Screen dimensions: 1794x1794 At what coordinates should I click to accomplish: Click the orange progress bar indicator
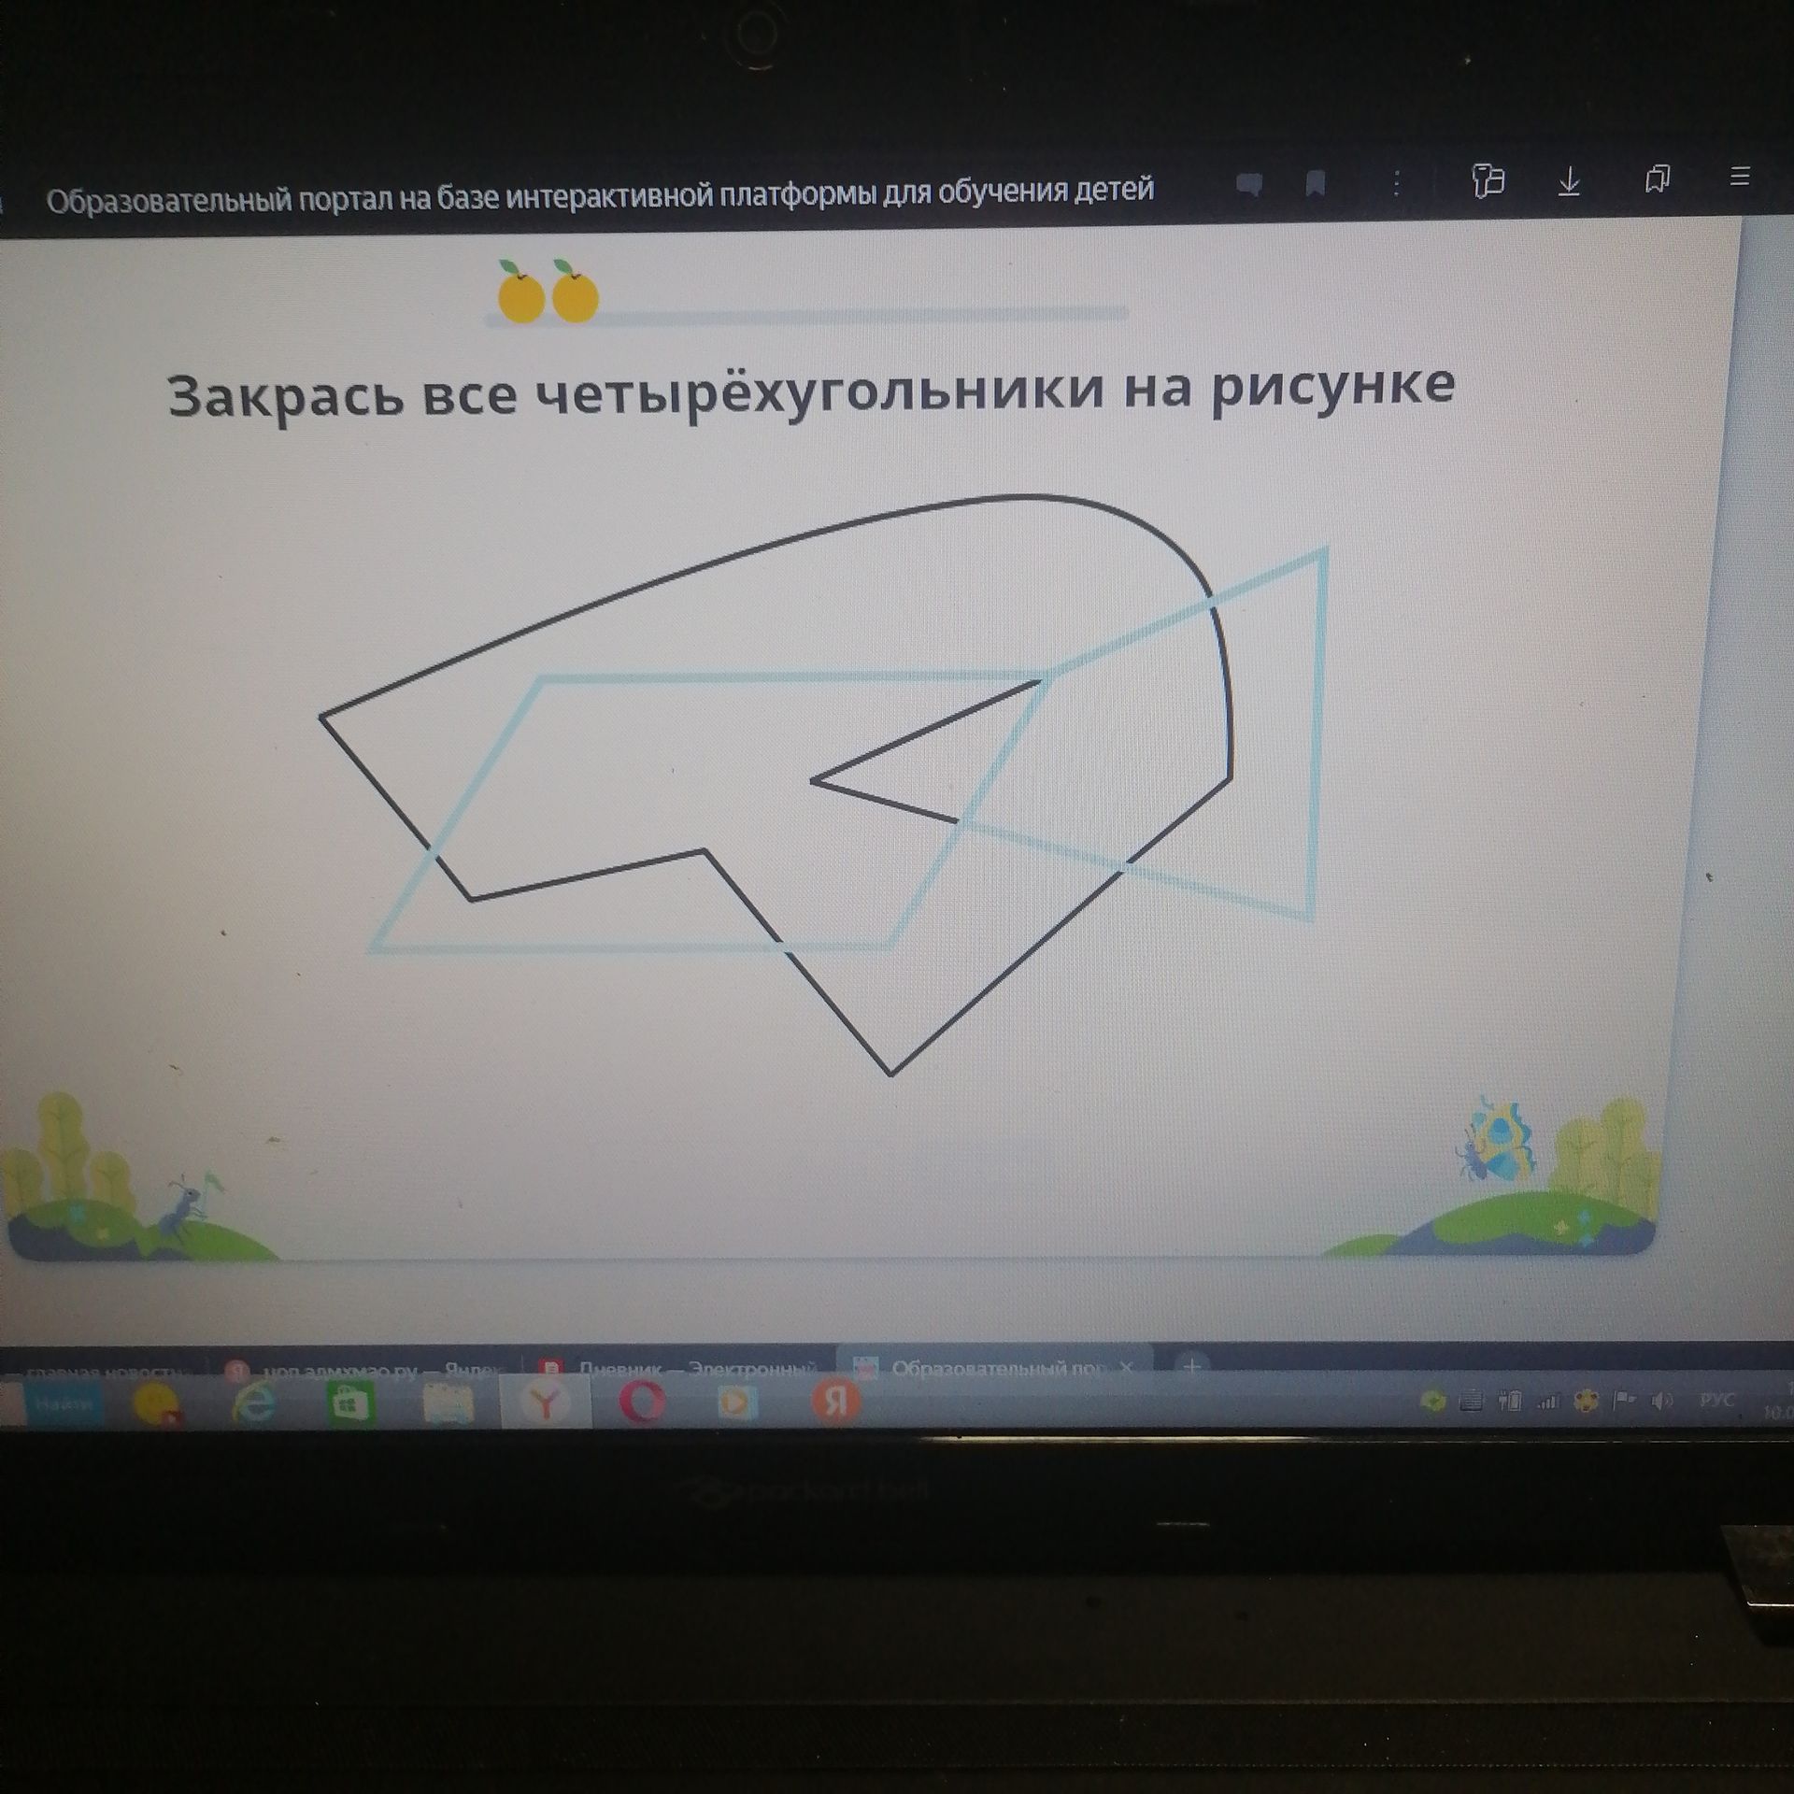point(548,292)
